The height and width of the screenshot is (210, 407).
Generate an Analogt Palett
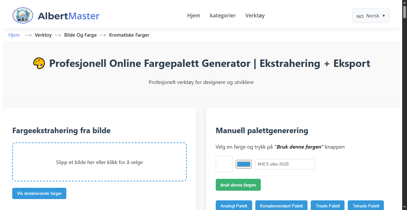[234, 206]
